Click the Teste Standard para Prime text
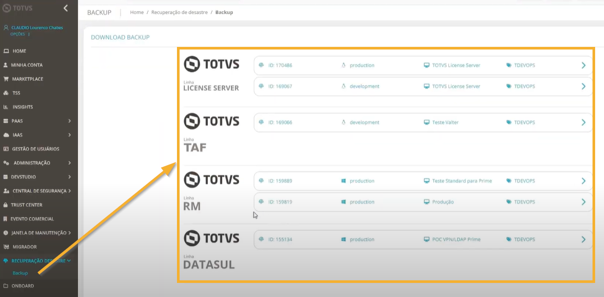This screenshot has height=297, width=604. [462, 181]
